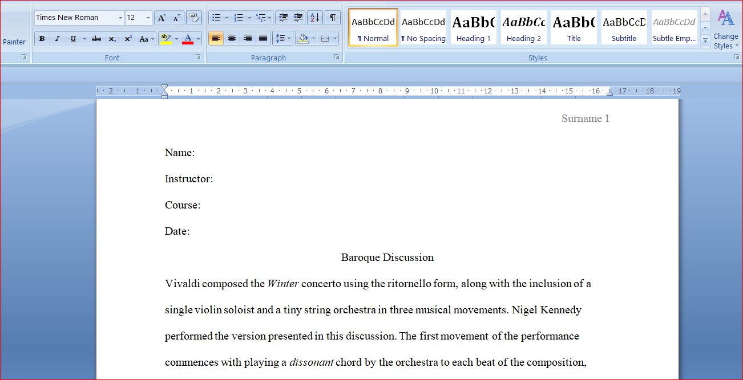Open the Clipboard dialog launcher
743x380 pixels.
click(x=24, y=57)
